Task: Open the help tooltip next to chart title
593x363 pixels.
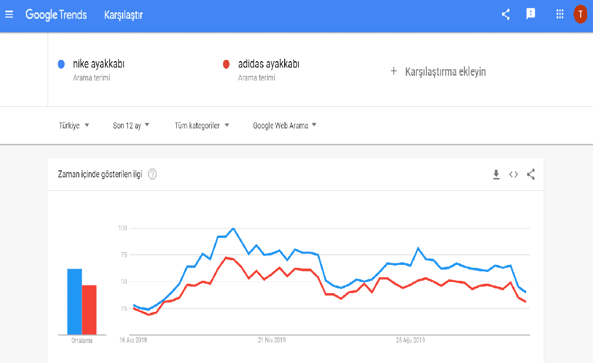Action: (x=152, y=174)
